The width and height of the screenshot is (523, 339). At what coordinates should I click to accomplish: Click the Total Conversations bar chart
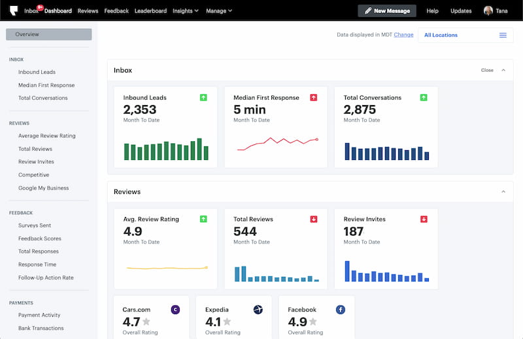click(x=386, y=152)
